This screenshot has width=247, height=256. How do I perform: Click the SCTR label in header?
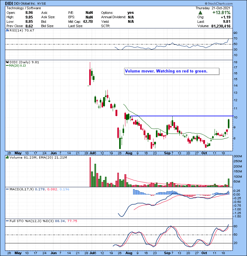(105, 26)
